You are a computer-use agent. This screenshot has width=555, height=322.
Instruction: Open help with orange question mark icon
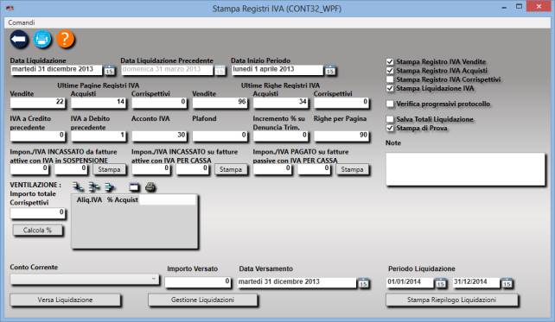(65, 39)
